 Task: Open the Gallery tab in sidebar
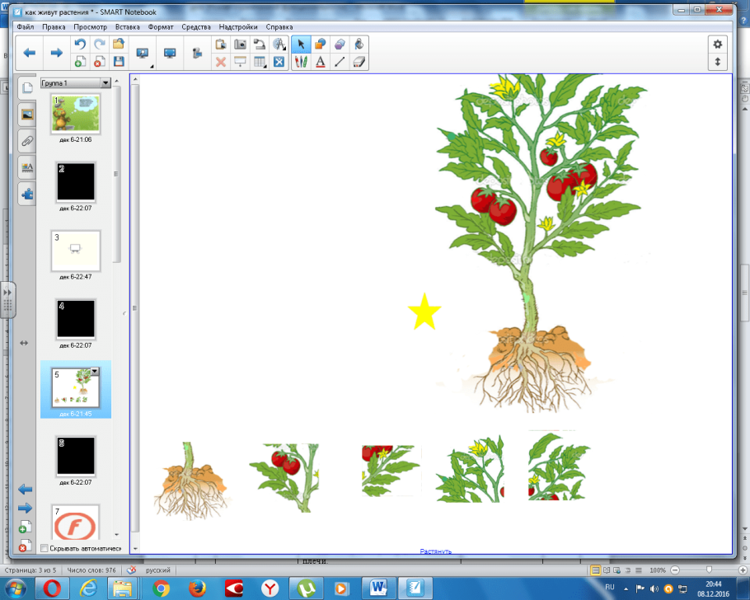click(x=27, y=115)
